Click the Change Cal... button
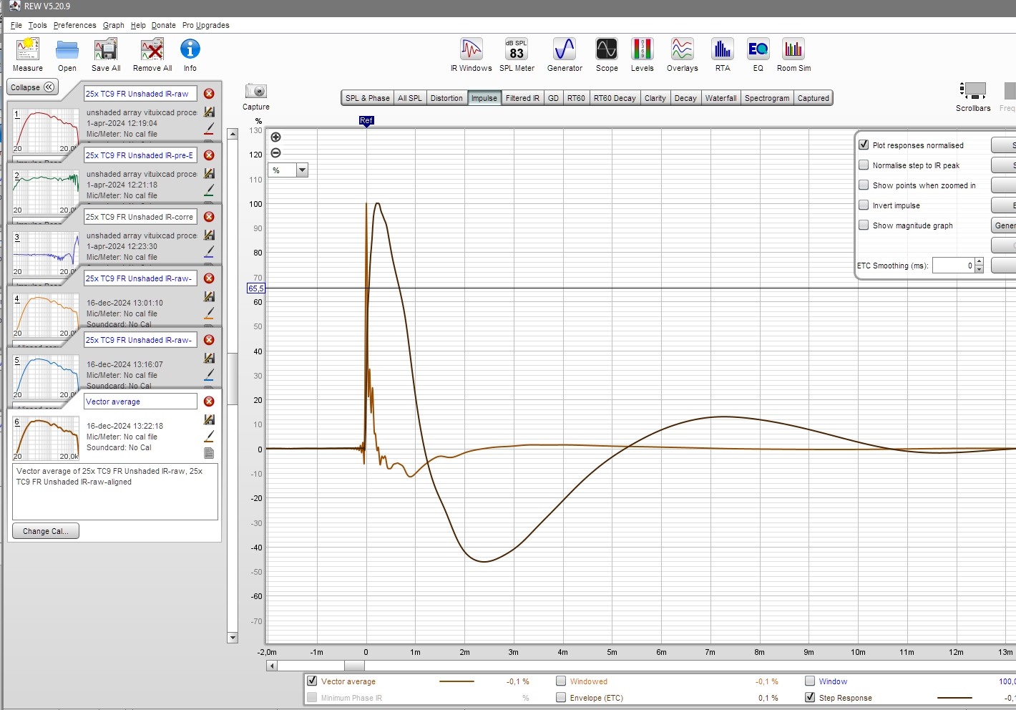 pos(46,531)
